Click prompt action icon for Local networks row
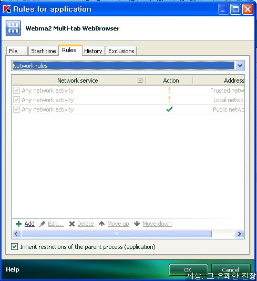This screenshot has width=257, height=281. point(169,99)
